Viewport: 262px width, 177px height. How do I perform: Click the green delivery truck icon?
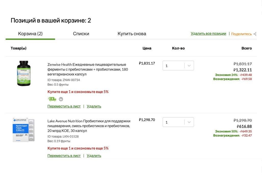point(52,99)
